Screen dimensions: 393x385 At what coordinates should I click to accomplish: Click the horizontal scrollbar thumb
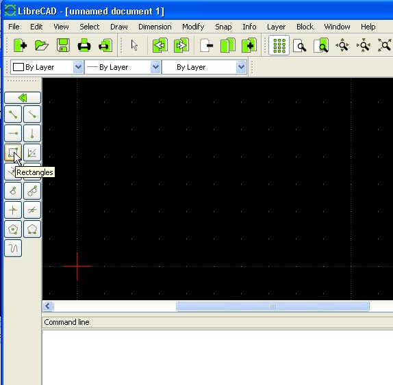(x=272, y=306)
